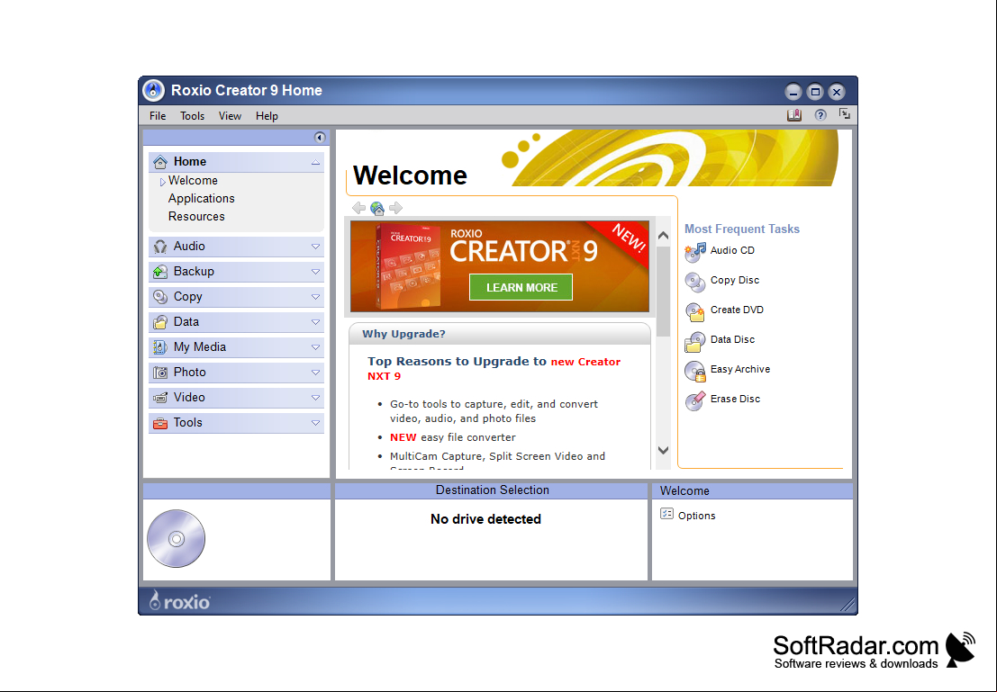Click the LEARN MORE button
997x692 pixels.
click(521, 287)
